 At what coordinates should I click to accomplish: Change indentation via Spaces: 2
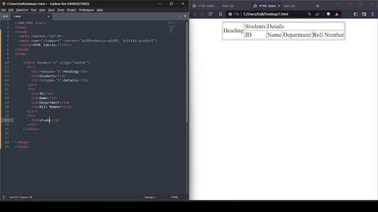150,197
